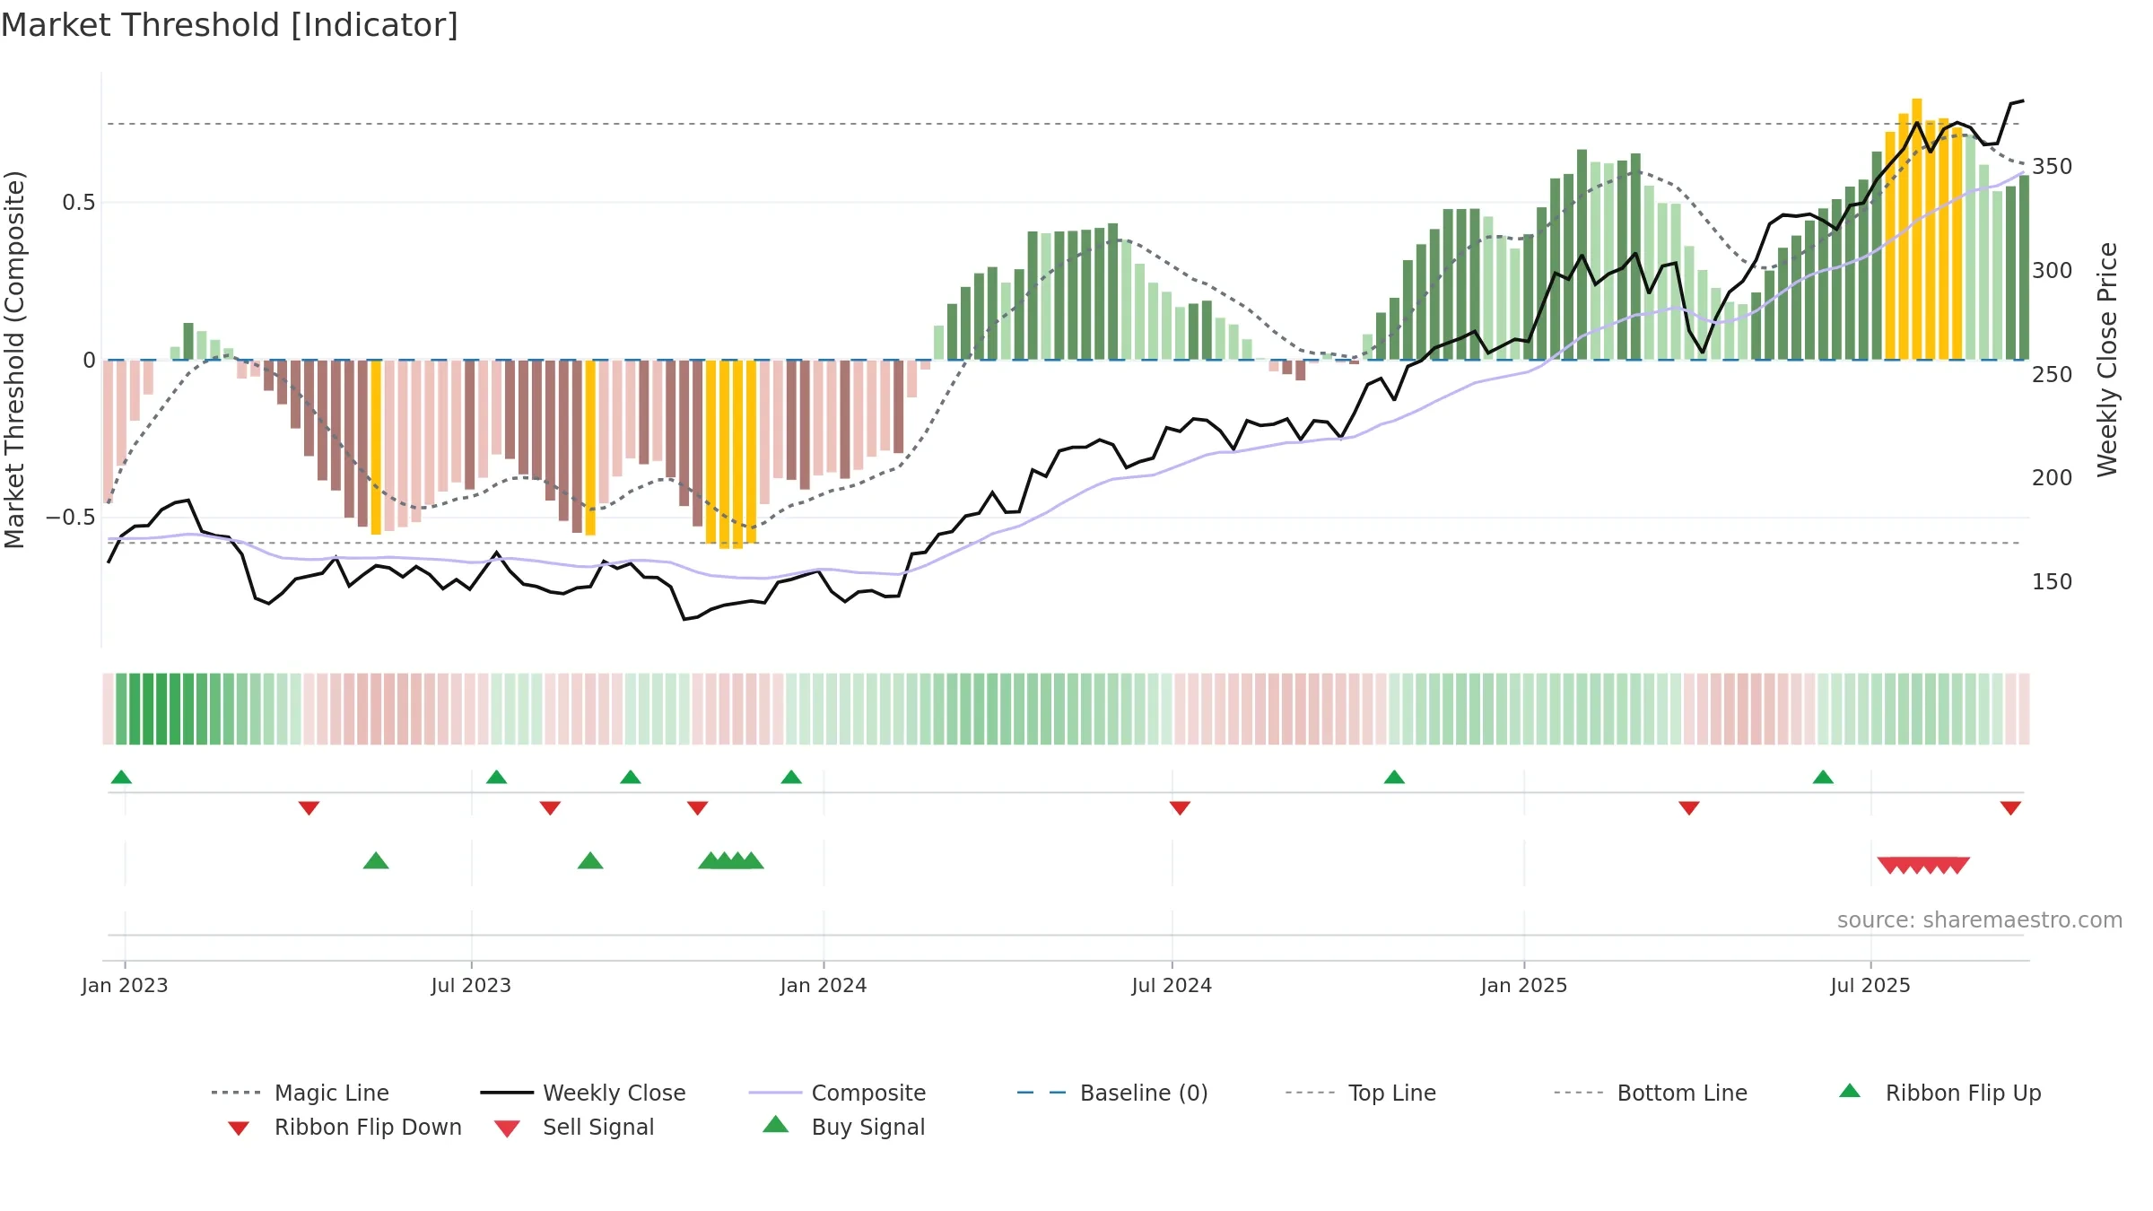Screen dimensions: 2153x1211
Task: Click the 'Jul 2025' x-axis label
Action: point(1870,985)
